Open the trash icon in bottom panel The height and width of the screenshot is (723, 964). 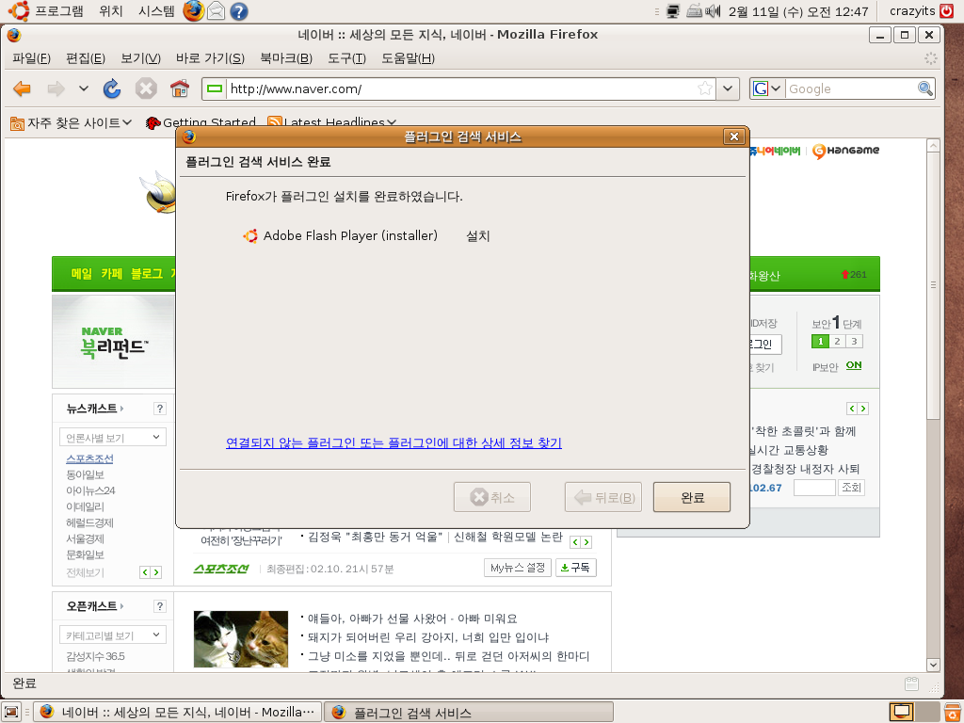[952, 712]
